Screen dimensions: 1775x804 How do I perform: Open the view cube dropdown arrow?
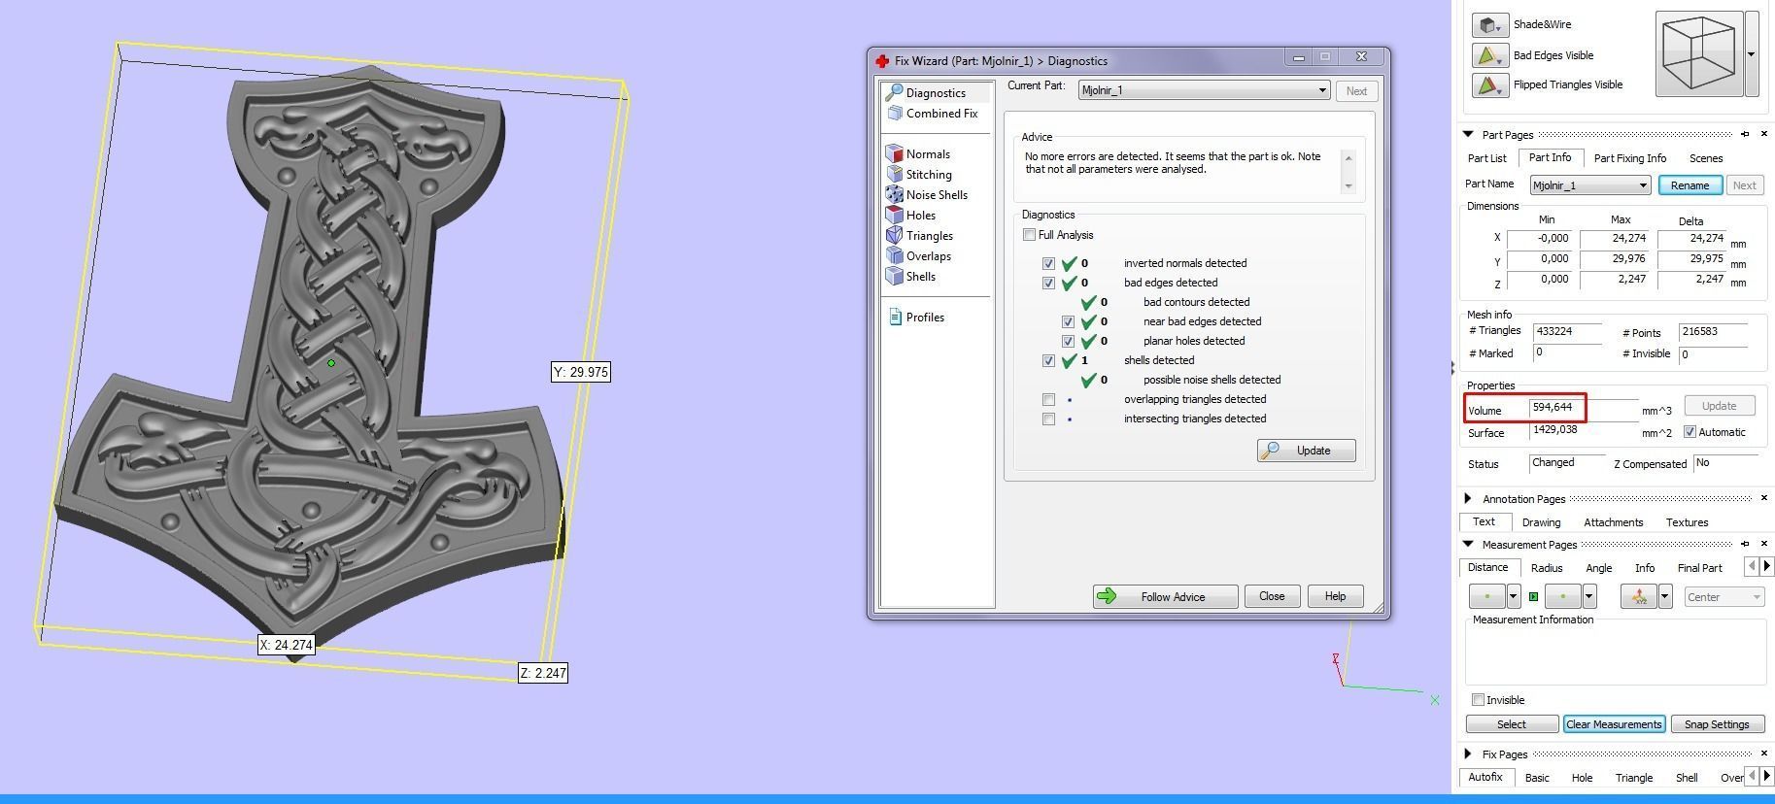pyautogui.click(x=1752, y=53)
